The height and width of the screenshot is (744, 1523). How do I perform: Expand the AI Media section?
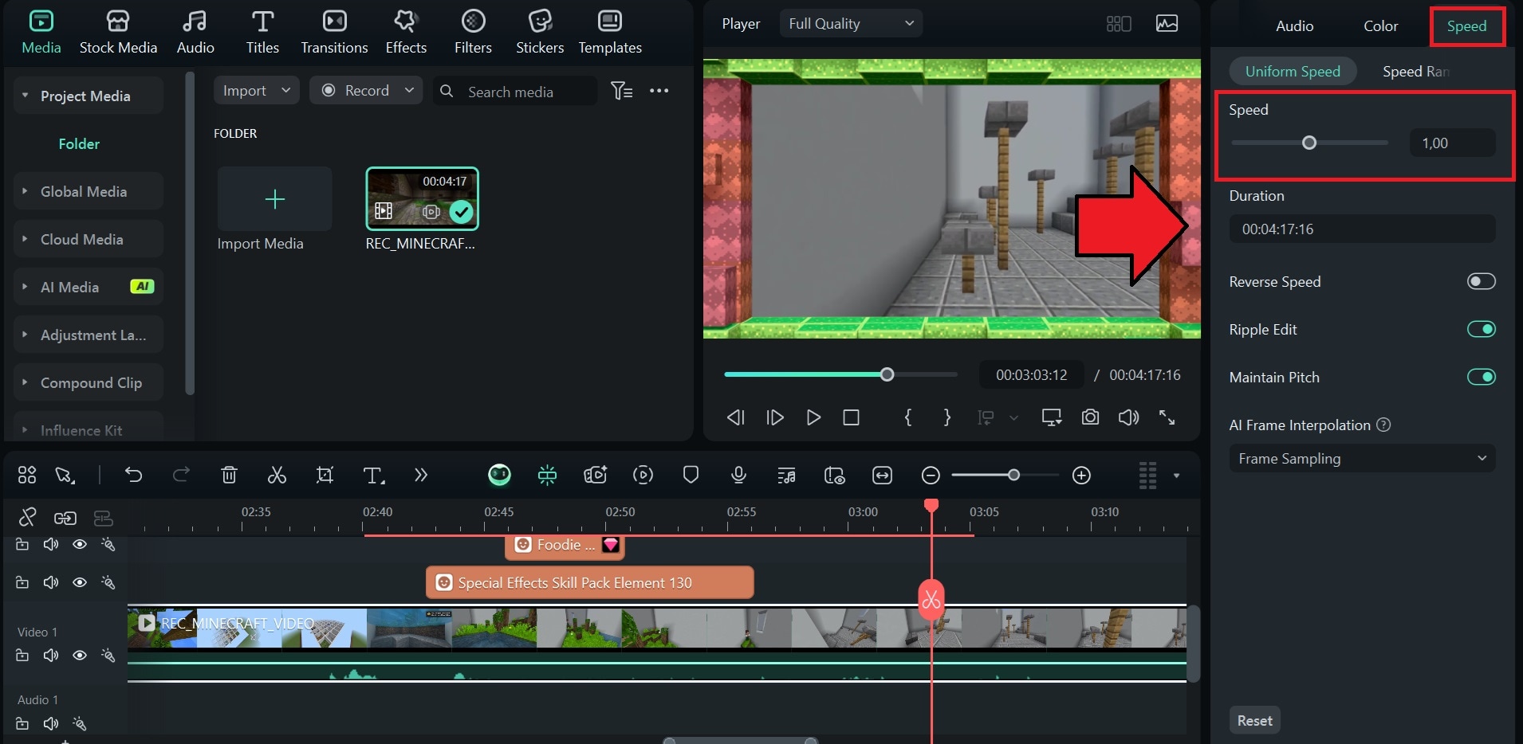click(x=25, y=287)
